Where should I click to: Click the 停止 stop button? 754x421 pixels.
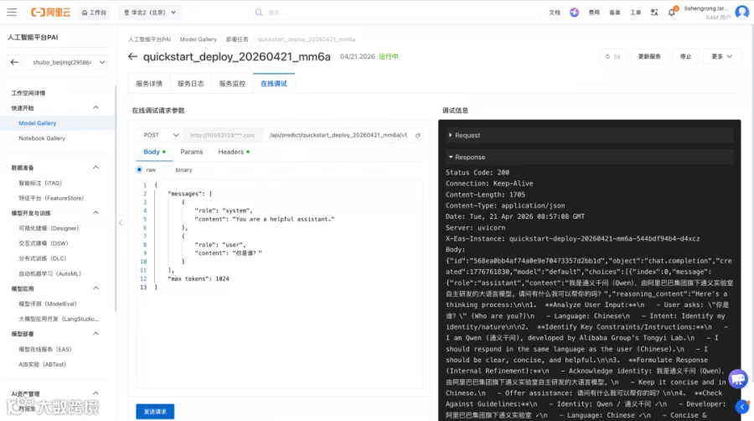pos(685,56)
